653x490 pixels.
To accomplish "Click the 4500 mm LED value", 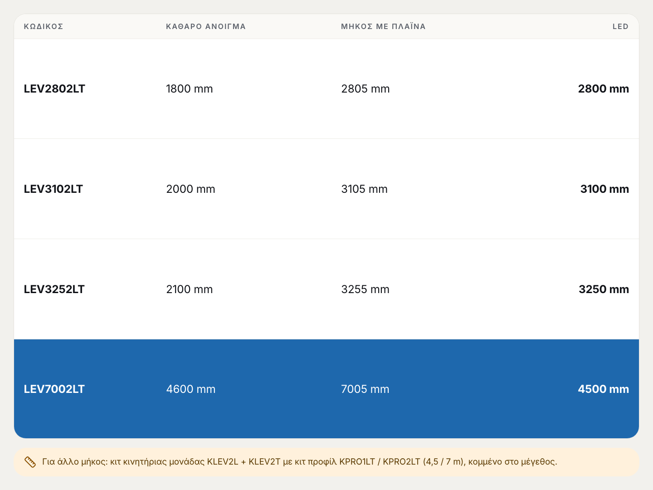I will [604, 389].
